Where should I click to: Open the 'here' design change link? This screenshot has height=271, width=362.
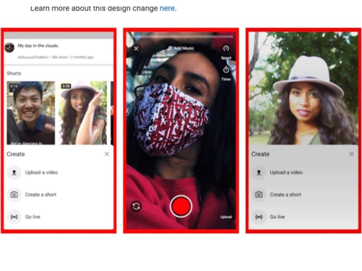(x=167, y=8)
